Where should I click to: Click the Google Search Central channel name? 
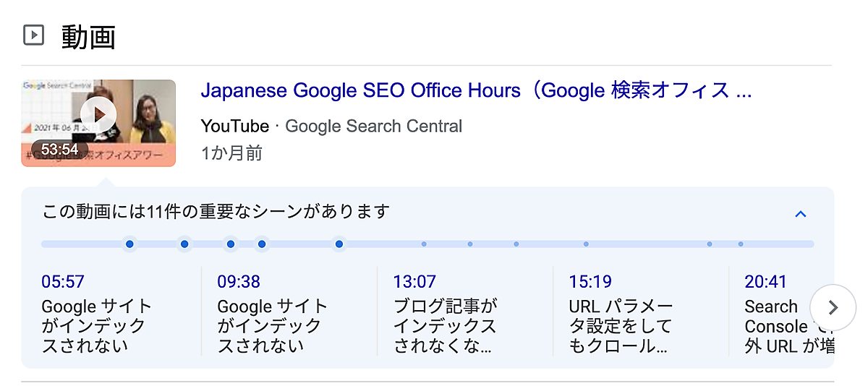click(373, 126)
